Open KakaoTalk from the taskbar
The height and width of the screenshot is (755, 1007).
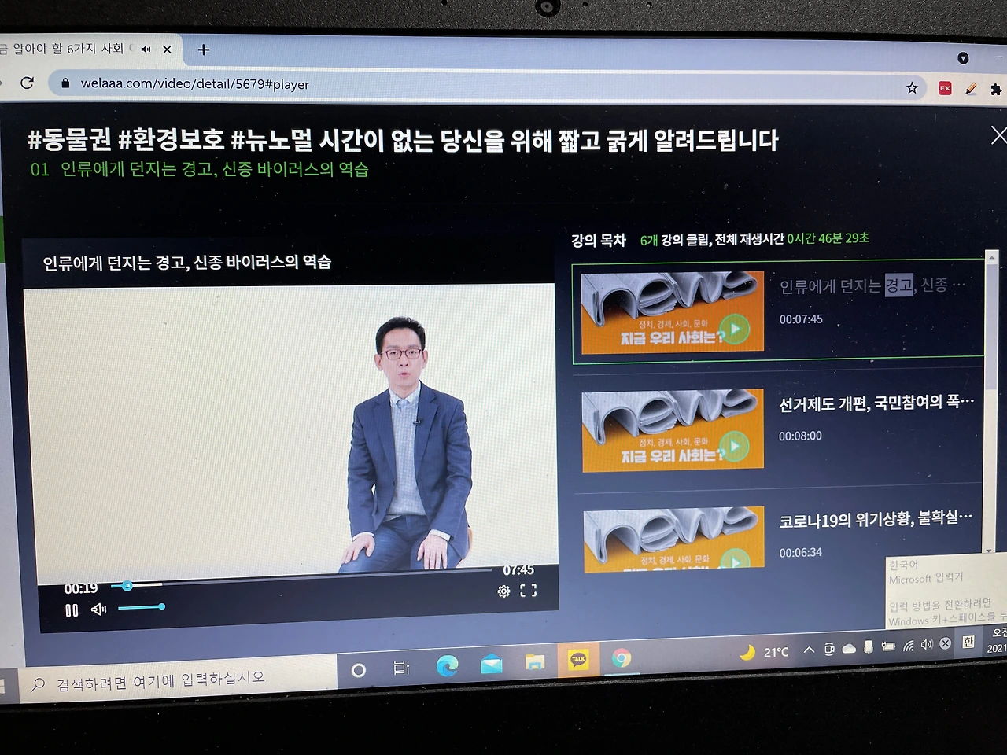(x=578, y=659)
